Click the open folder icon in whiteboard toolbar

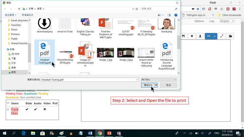(229, 36)
